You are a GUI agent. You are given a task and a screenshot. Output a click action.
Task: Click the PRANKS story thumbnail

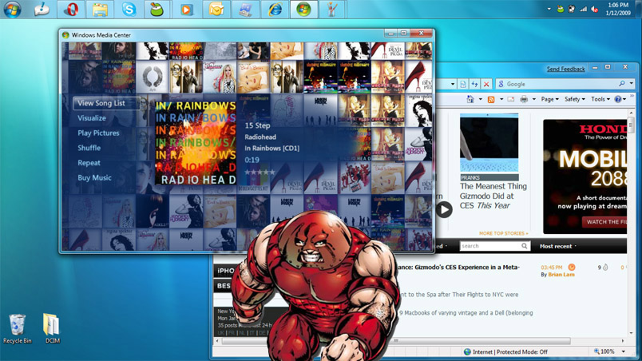point(489,142)
